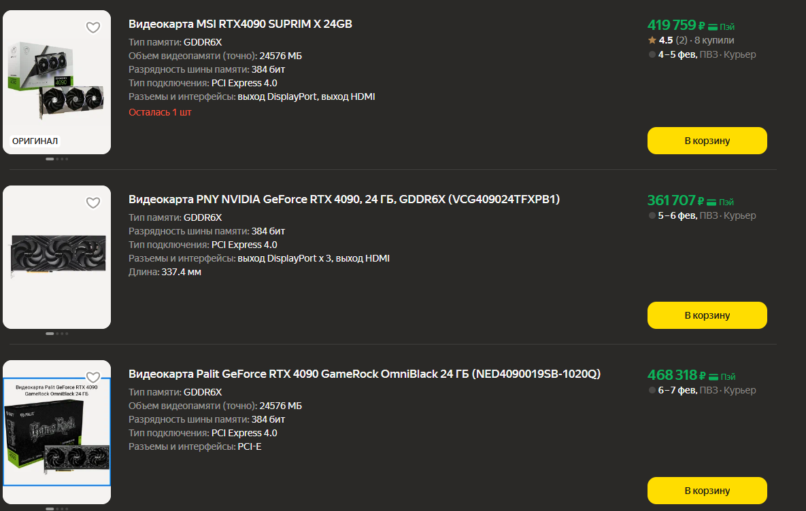The width and height of the screenshot is (806, 511).
Task: Add the MSI RTX4090 SUPRIM X to cart
Action: point(707,140)
